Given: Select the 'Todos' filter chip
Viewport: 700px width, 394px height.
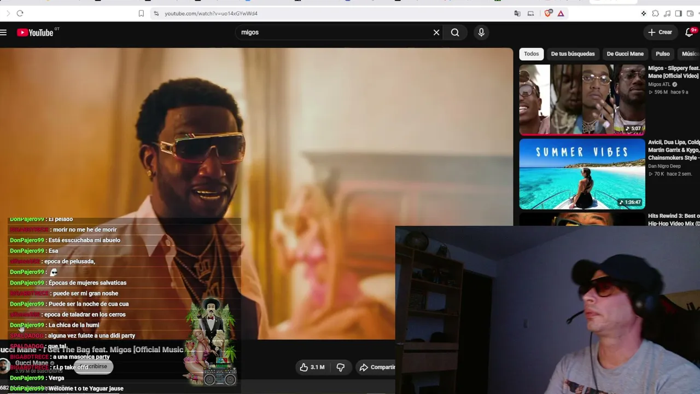Looking at the screenshot, I should tap(532, 54).
